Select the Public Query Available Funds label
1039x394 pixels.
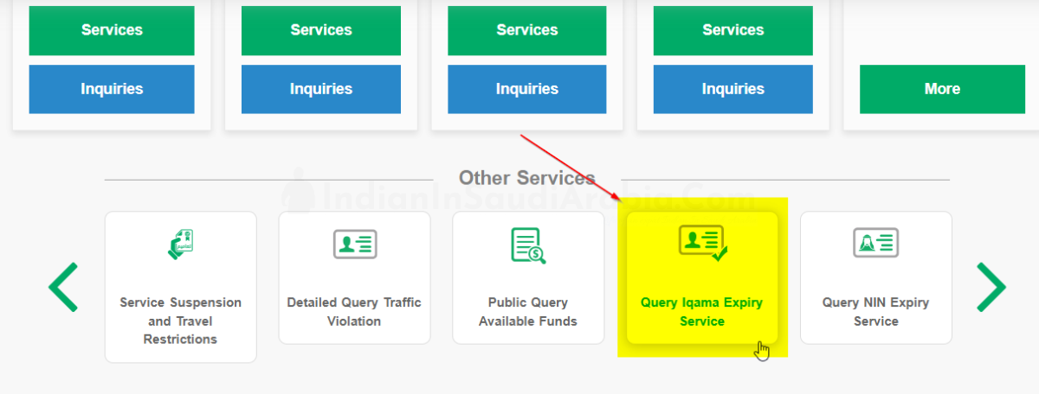(x=527, y=312)
